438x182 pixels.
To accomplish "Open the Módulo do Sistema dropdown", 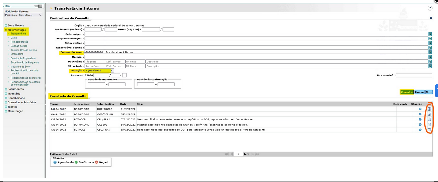I will pyautogui.click(x=23, y=15).
